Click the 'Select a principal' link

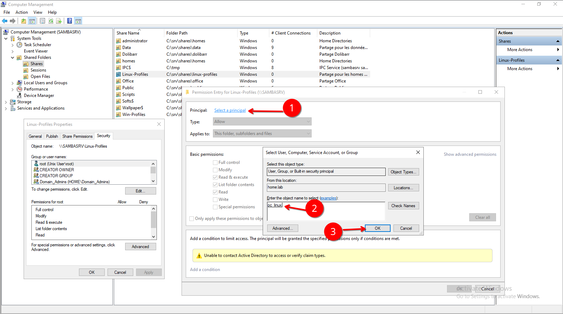(230, 110)
